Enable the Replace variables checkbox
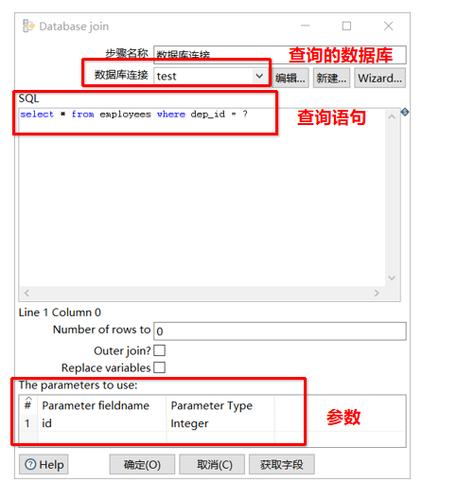Screen dimensions: 475x482 159,367
